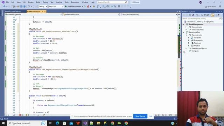Toggle the bookmark icon in toolbar
Viewport: 224px width, 126px height.
tap(119, 6)
